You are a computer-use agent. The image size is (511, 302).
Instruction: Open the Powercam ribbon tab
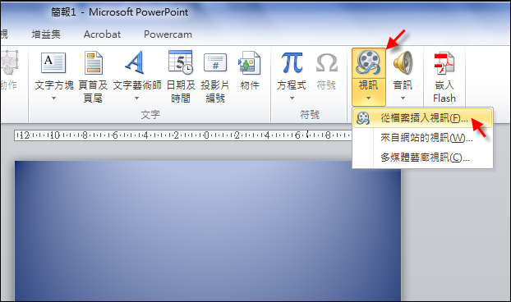[168, 34]
